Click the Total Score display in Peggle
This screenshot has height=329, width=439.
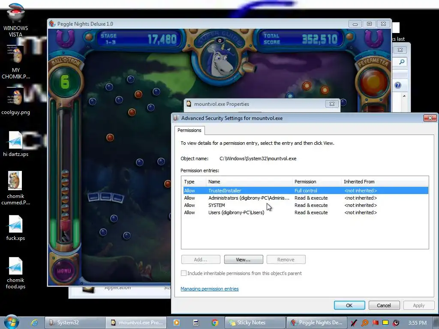coord(301,39)
